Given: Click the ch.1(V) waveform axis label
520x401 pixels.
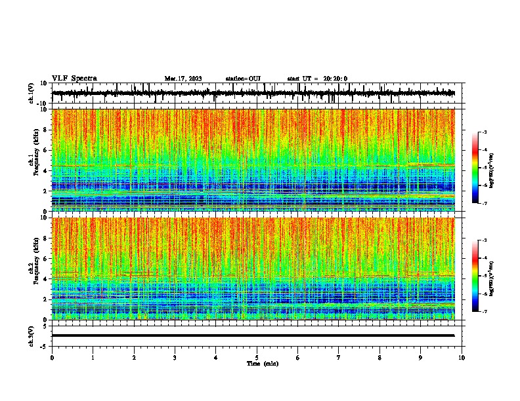Looking at the screenshot, I should click(32, 93).
